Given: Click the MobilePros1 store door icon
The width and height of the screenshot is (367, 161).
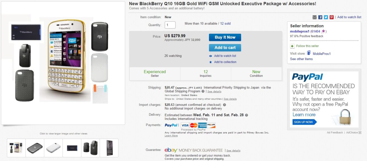Looking at the screenshot, I should [309, 53].
